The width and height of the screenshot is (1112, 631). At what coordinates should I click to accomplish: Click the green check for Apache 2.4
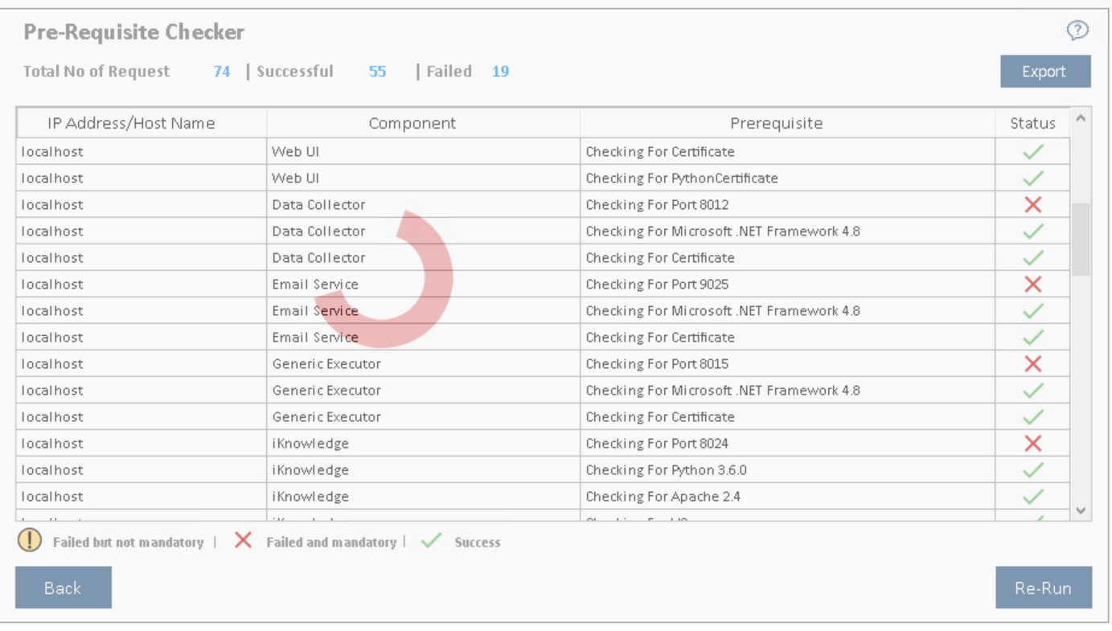1032,496
